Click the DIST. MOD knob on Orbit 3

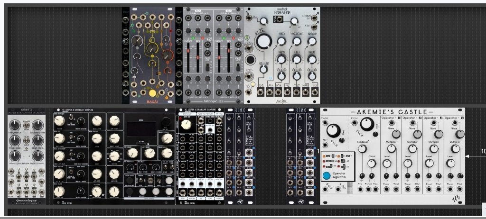[38, 140]
